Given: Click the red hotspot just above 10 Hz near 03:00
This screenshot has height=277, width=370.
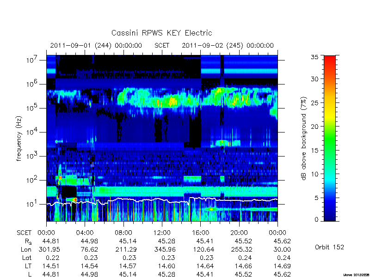Looking at the screenshot, I should click(x=75, y=199).
